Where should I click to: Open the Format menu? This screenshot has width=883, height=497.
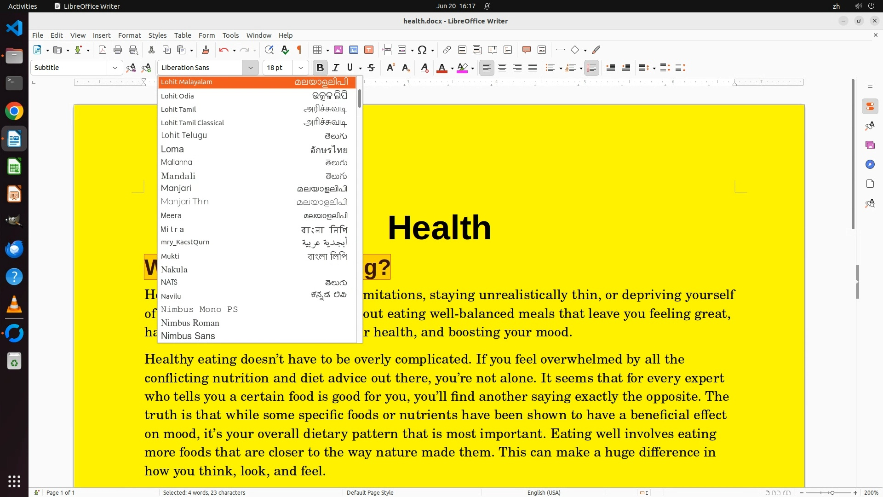(129, 35)
